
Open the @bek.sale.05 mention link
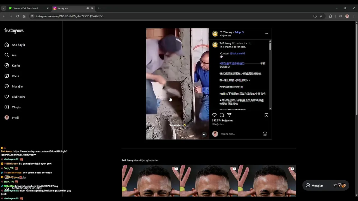(237, 53)
